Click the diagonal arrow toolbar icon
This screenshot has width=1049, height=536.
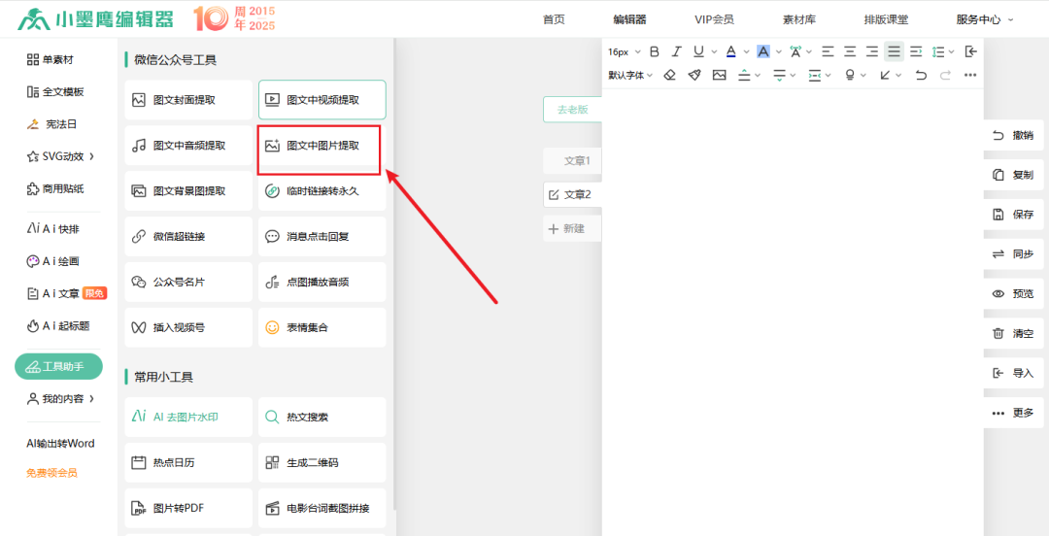(886, 75)
